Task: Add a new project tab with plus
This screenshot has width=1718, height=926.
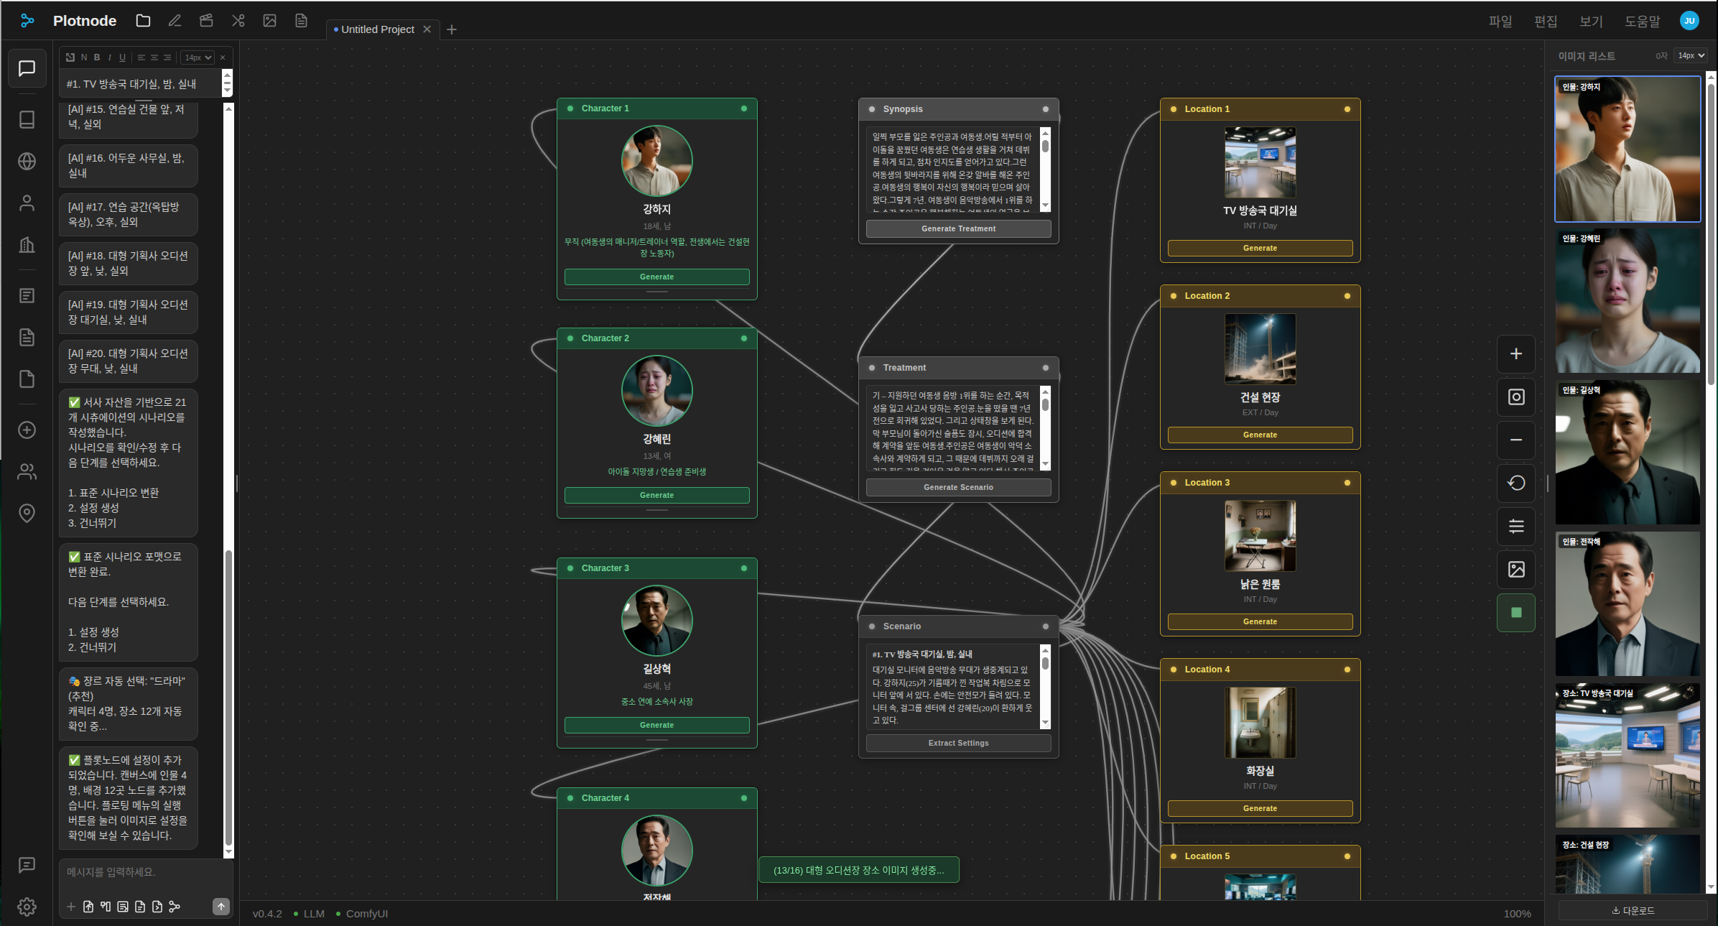Action: 451,29
